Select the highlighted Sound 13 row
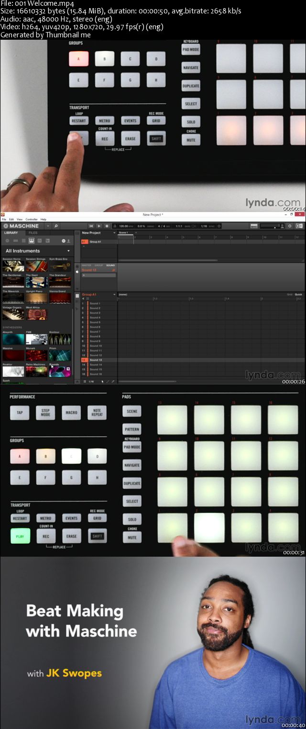This screenshot has height=729, width=306. point(98,359)
